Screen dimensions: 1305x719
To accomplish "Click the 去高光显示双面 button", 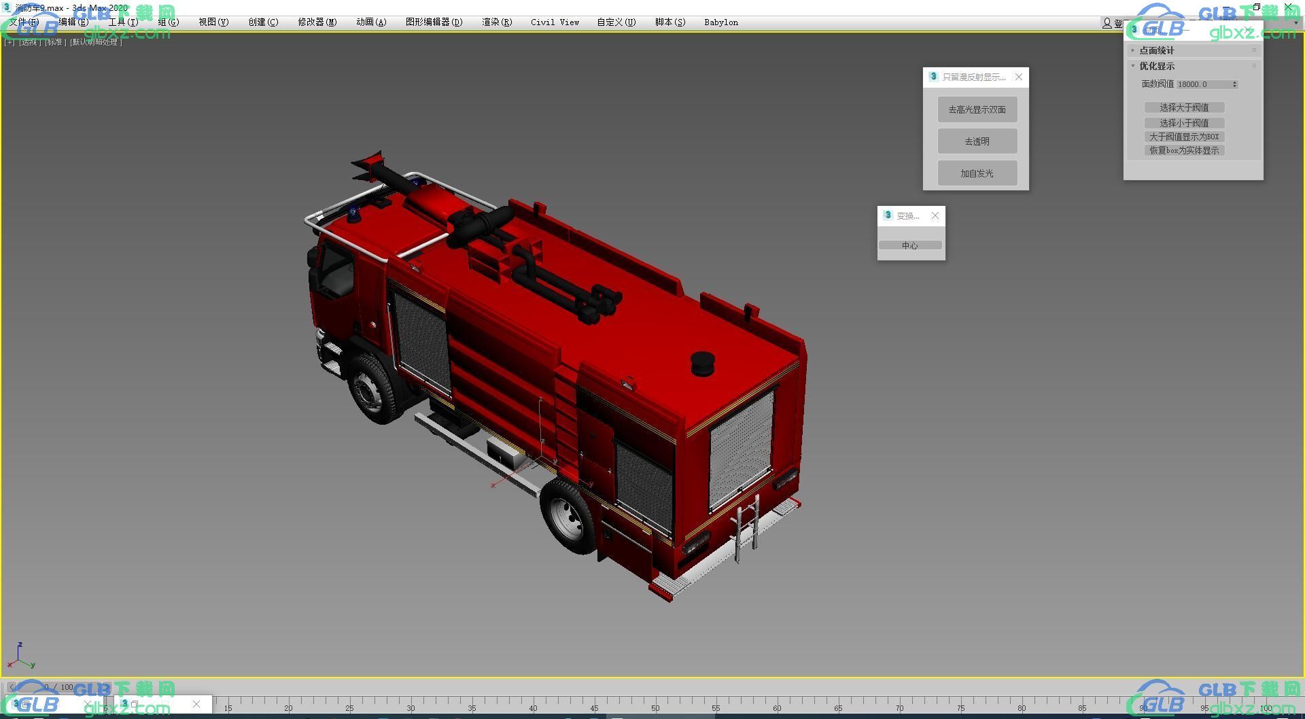I will (977, 109).
